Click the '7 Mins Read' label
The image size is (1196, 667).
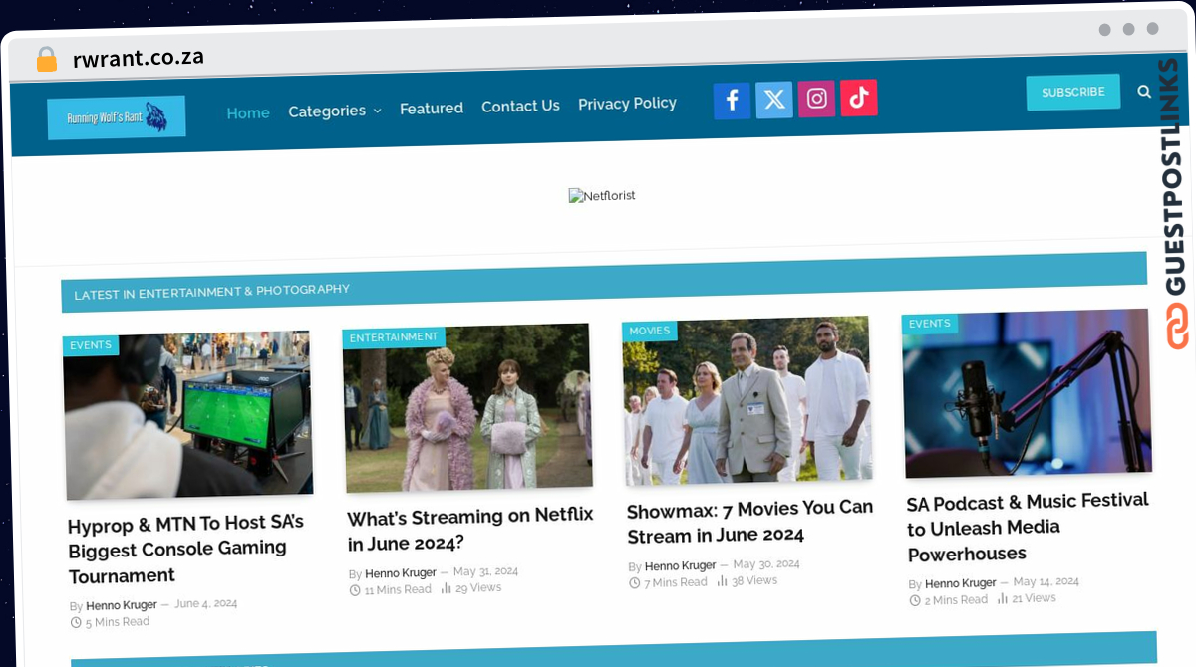[668, 582]
